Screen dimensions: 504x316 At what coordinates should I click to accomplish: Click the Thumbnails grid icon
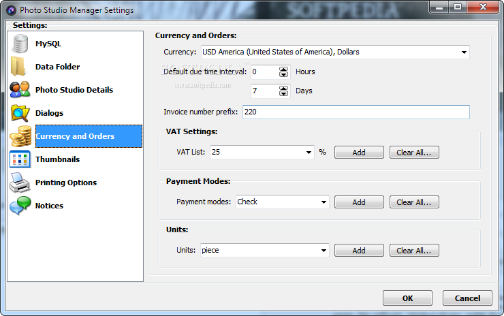[20, 159]
